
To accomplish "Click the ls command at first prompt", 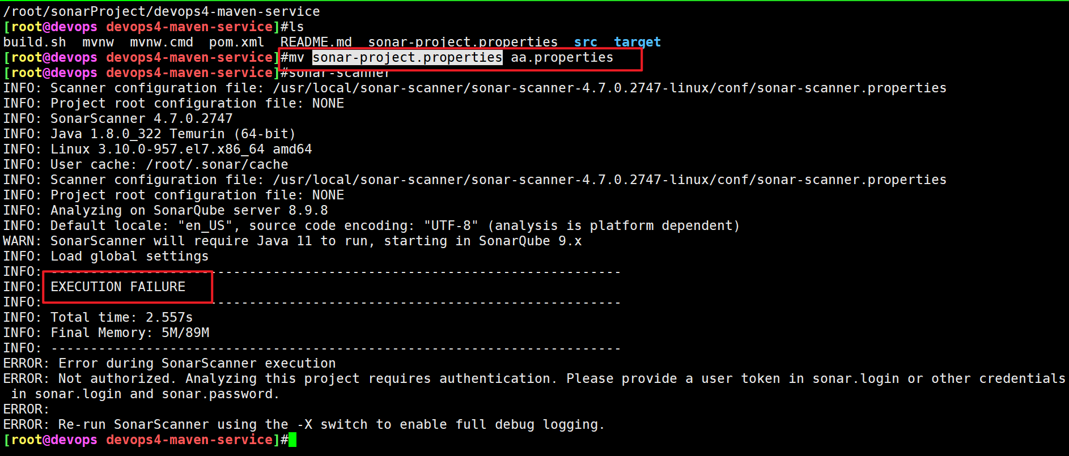I will [x=296, y=27].
